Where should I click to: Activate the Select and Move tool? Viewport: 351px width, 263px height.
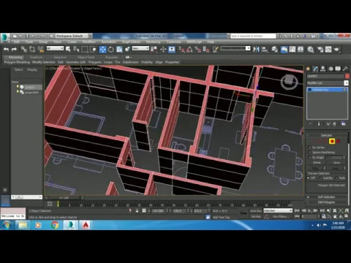[x=103, y=50]
